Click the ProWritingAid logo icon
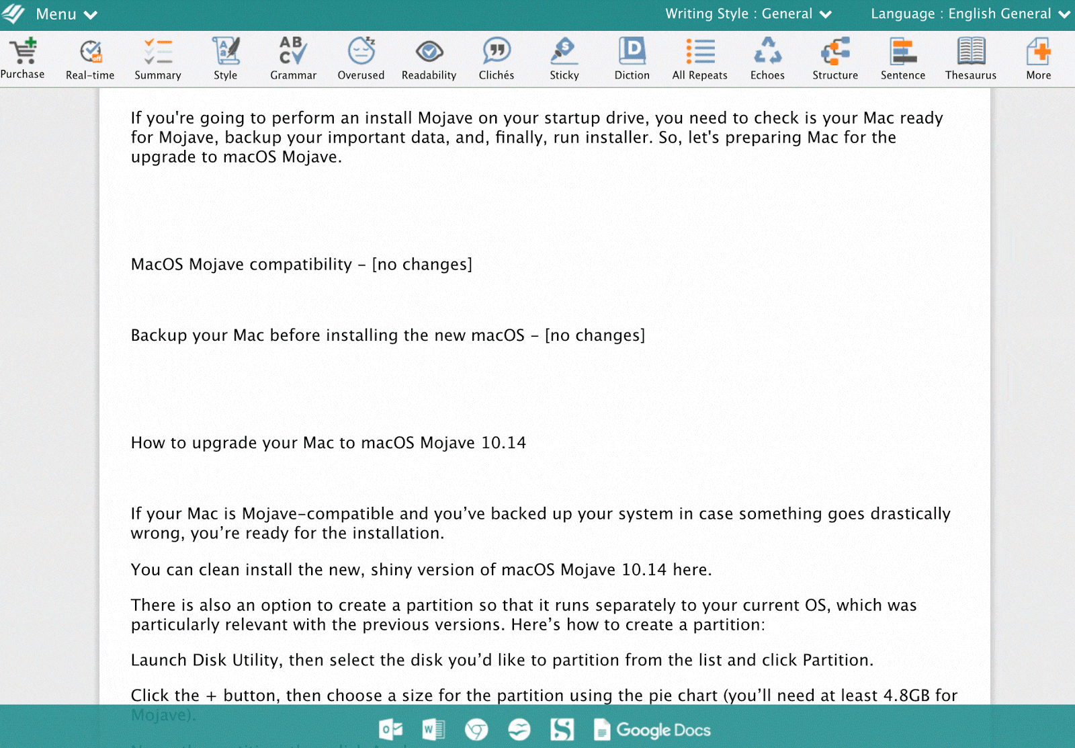The height and width of the screenshot is (748, 1075). [x=13, y=13]
